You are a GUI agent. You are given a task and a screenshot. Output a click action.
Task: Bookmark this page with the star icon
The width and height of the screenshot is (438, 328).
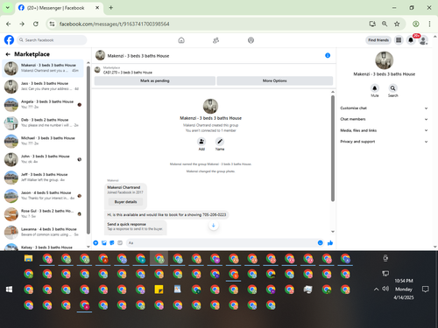pos(397,24)
